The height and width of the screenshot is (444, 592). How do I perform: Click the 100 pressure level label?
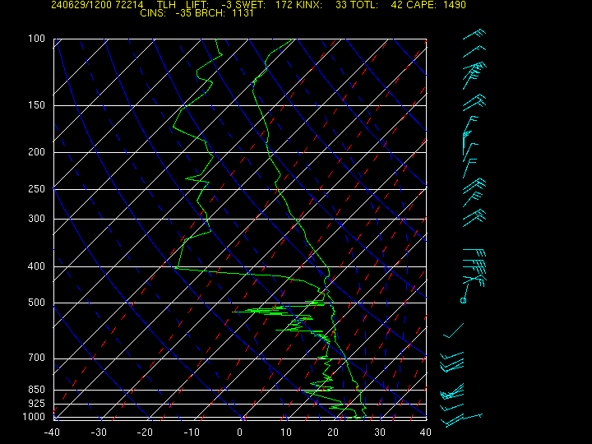(37, 39)
